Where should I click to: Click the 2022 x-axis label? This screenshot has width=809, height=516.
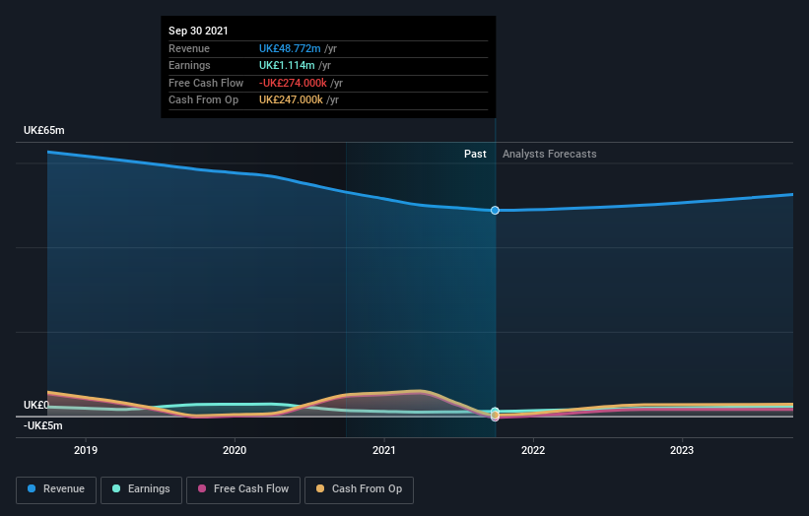click(x=533, y=450)
